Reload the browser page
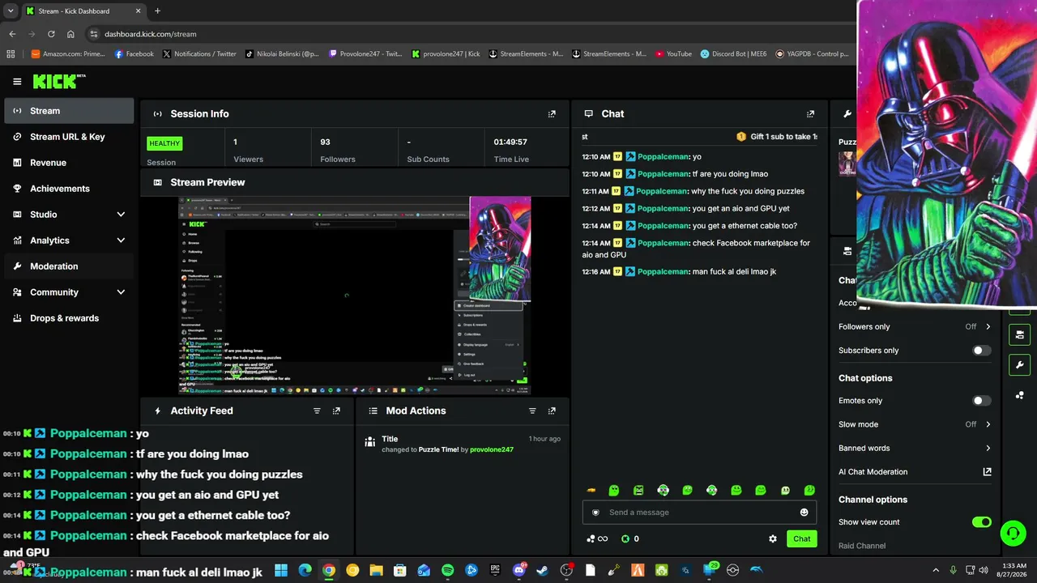 (51, 34)
